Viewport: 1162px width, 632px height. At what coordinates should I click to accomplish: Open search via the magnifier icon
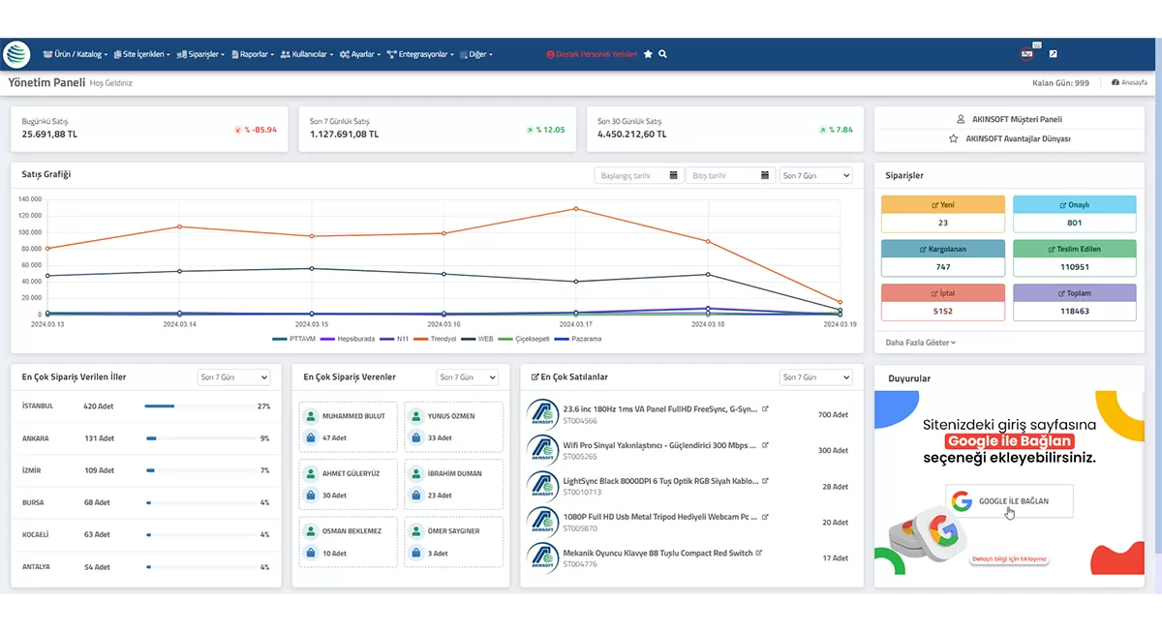(663, 54)
